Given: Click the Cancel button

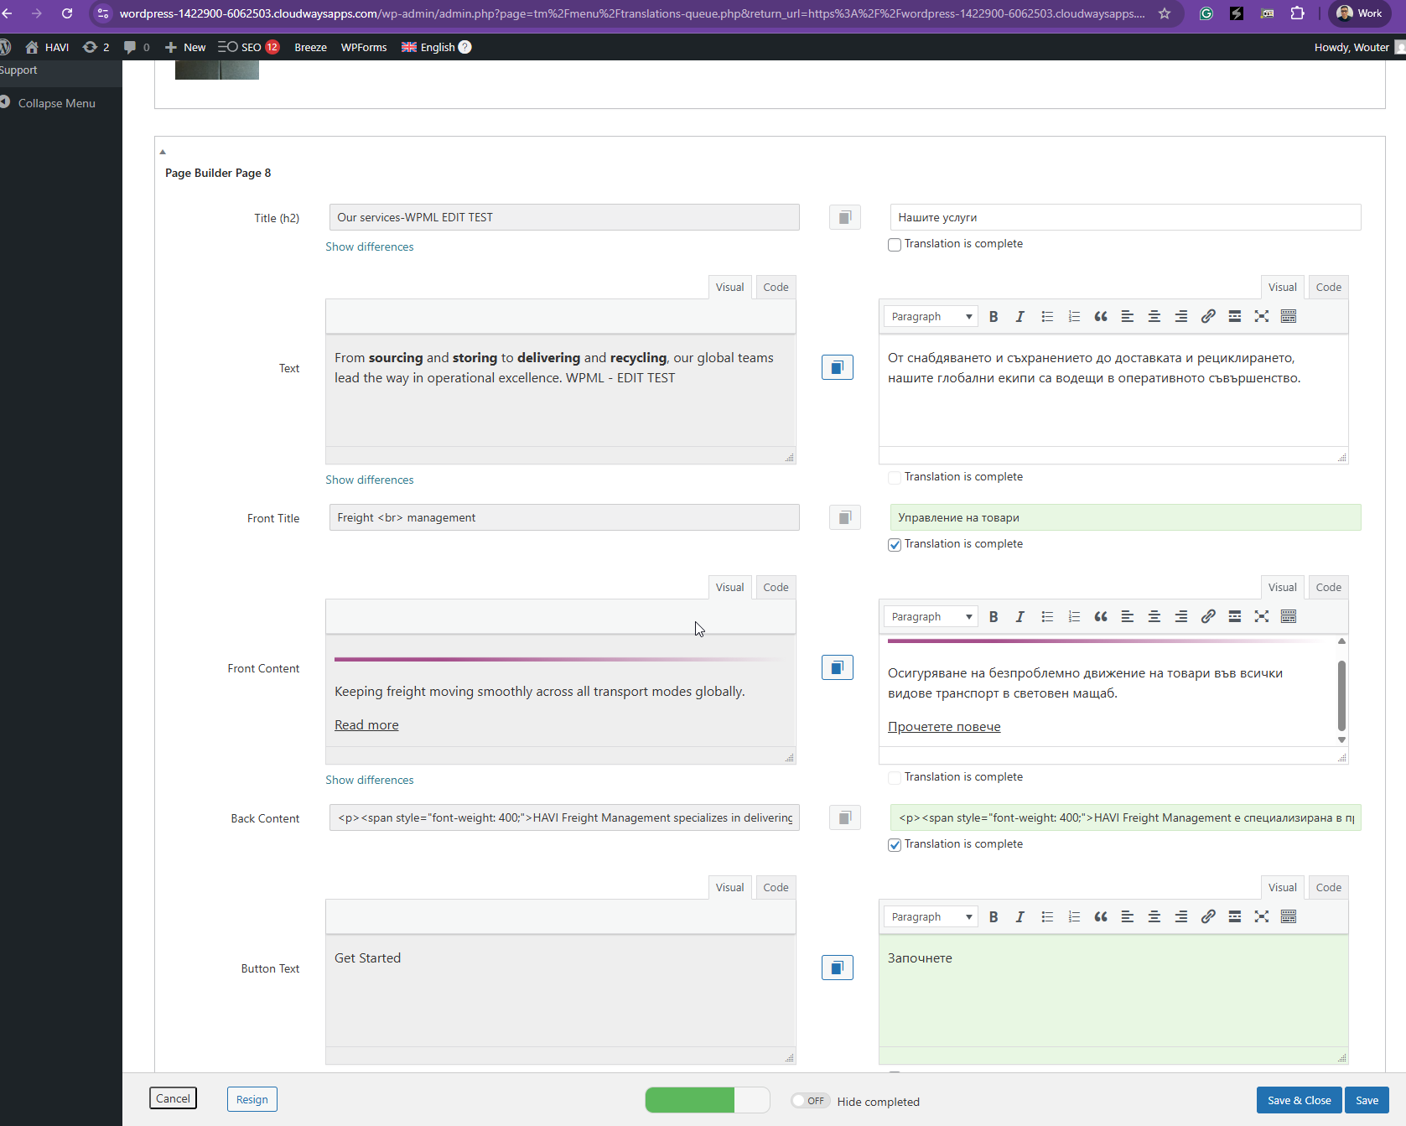Looking at the screenshot, I should (173, 1098).
